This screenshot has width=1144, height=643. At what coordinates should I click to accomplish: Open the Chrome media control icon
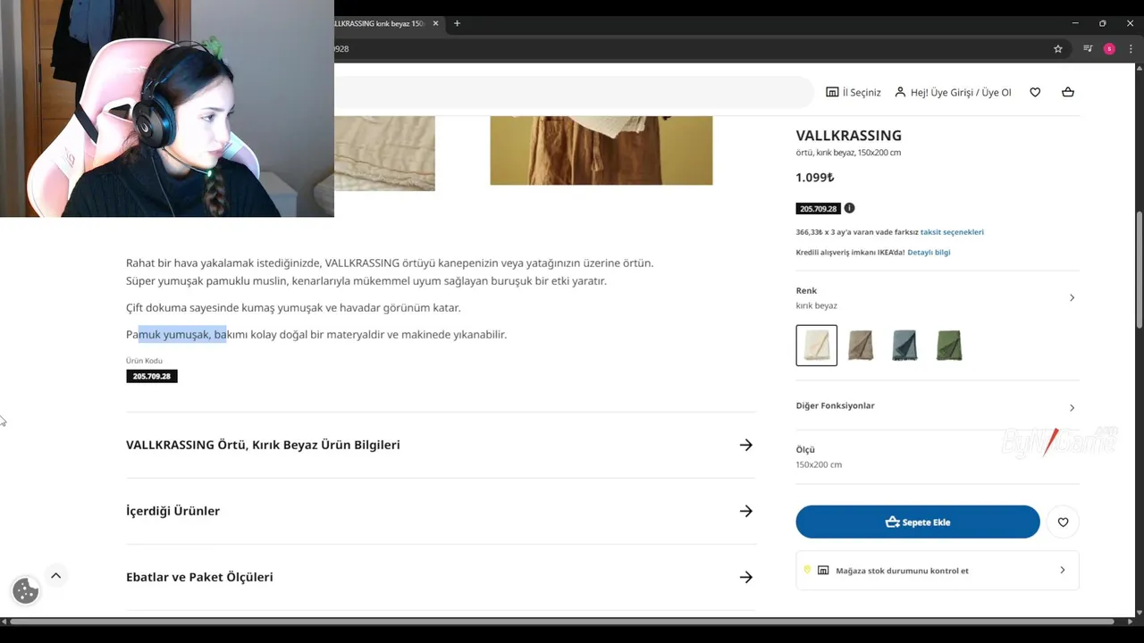[x=1088, y=49]
